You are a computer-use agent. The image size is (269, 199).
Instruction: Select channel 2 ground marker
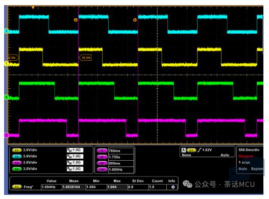click(6, 31)
